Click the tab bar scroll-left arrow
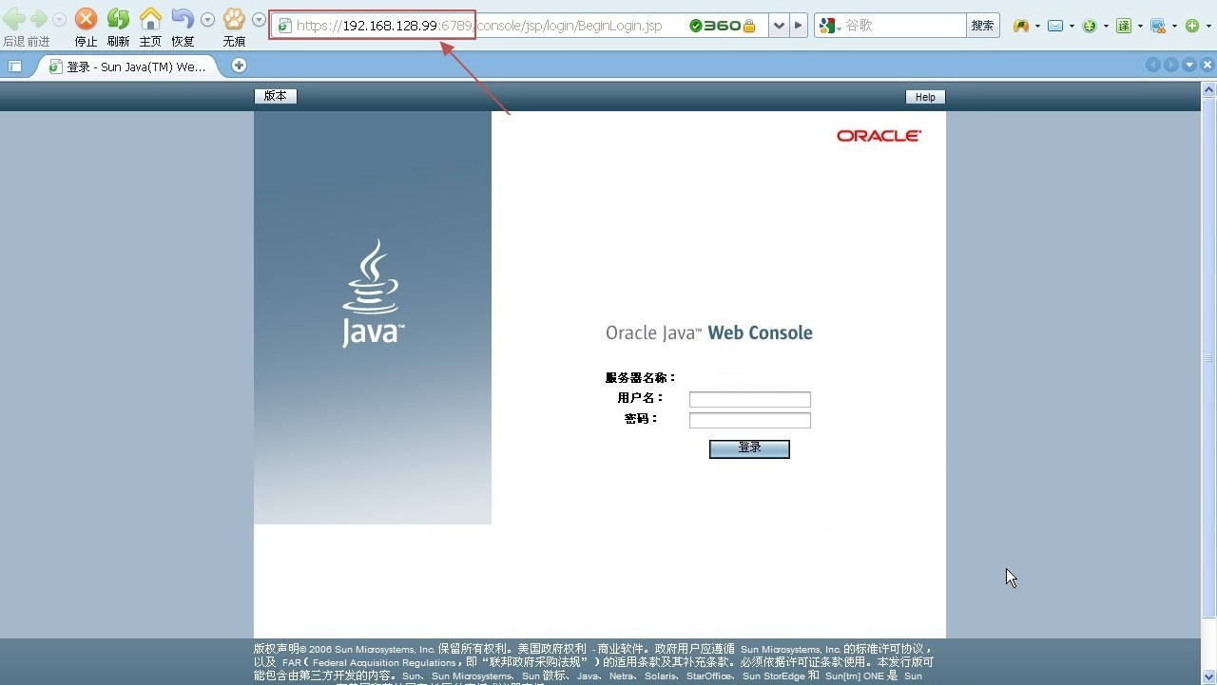The width and height of the screenshot is (1217, 685). coord(1153,65)
